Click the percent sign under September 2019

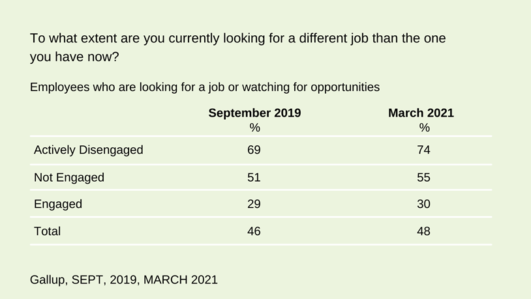(254, 128)
